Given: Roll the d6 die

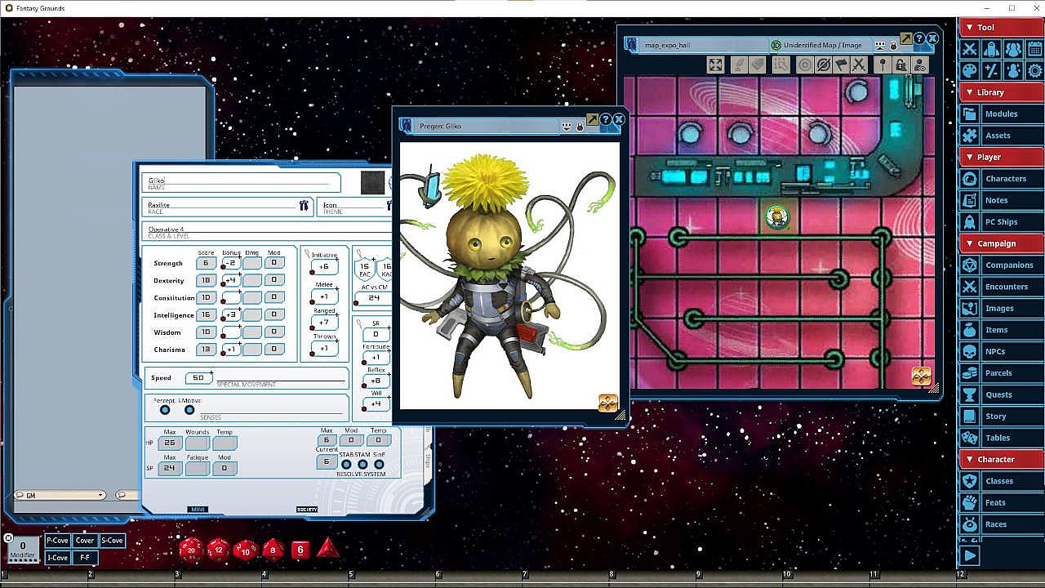Looking at the screenshot, I should [300, 550].
